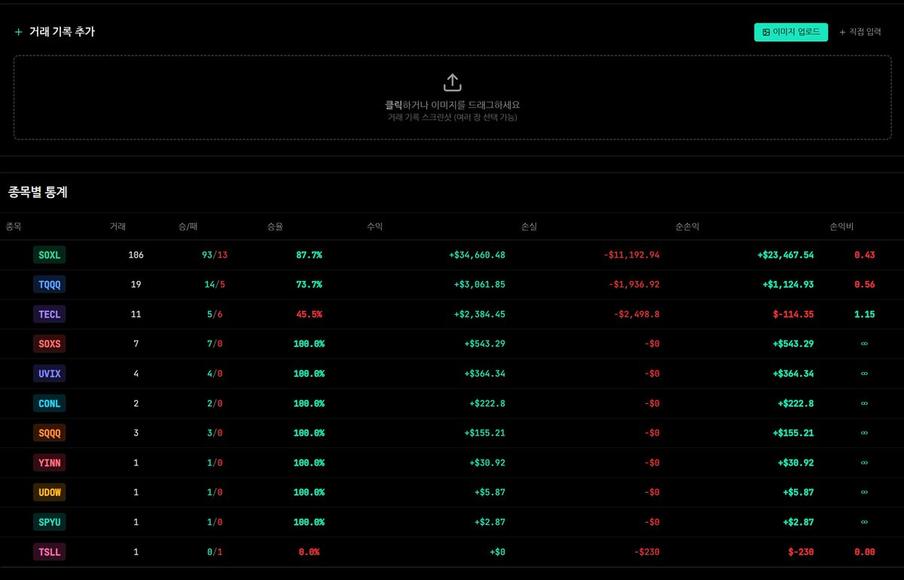This screenshot has height=580, width=904.
Task: Select the TQQQ ticker badge
Action: pyautogui.click(x=50, y=285)
